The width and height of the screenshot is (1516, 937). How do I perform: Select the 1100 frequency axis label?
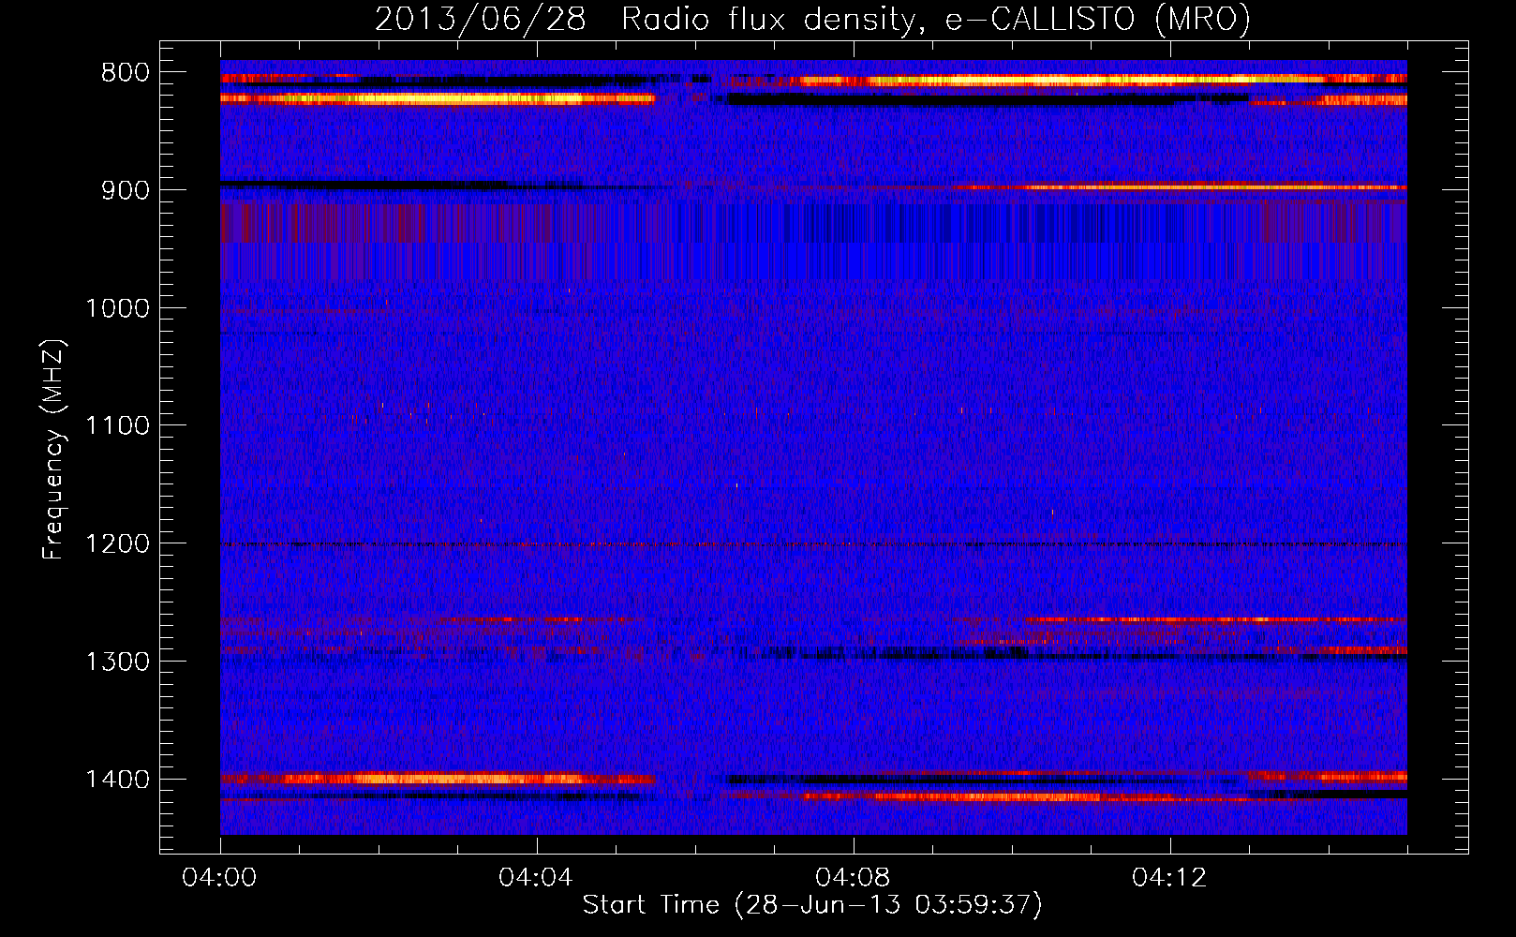pos(117,426)
